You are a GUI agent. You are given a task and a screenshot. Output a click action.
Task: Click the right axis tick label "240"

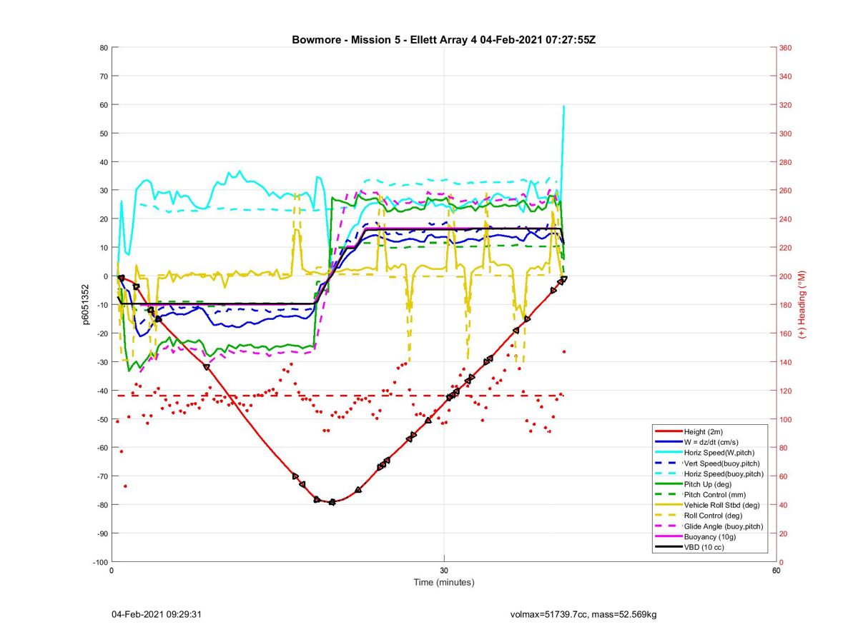coord(785,219)
